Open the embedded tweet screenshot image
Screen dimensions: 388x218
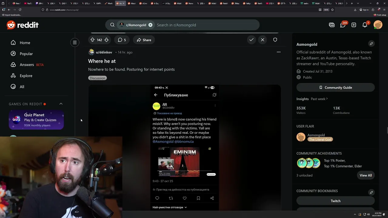click(x=185, y=147)
